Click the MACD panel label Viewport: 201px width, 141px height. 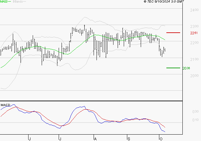click(5, 105)
